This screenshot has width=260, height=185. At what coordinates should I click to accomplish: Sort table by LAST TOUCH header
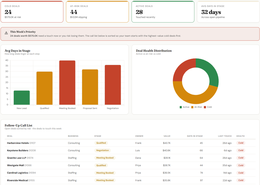tap(225, 136)
